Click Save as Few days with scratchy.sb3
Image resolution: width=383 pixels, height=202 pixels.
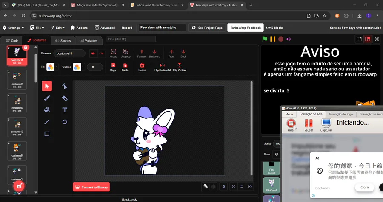click(355, 28)
